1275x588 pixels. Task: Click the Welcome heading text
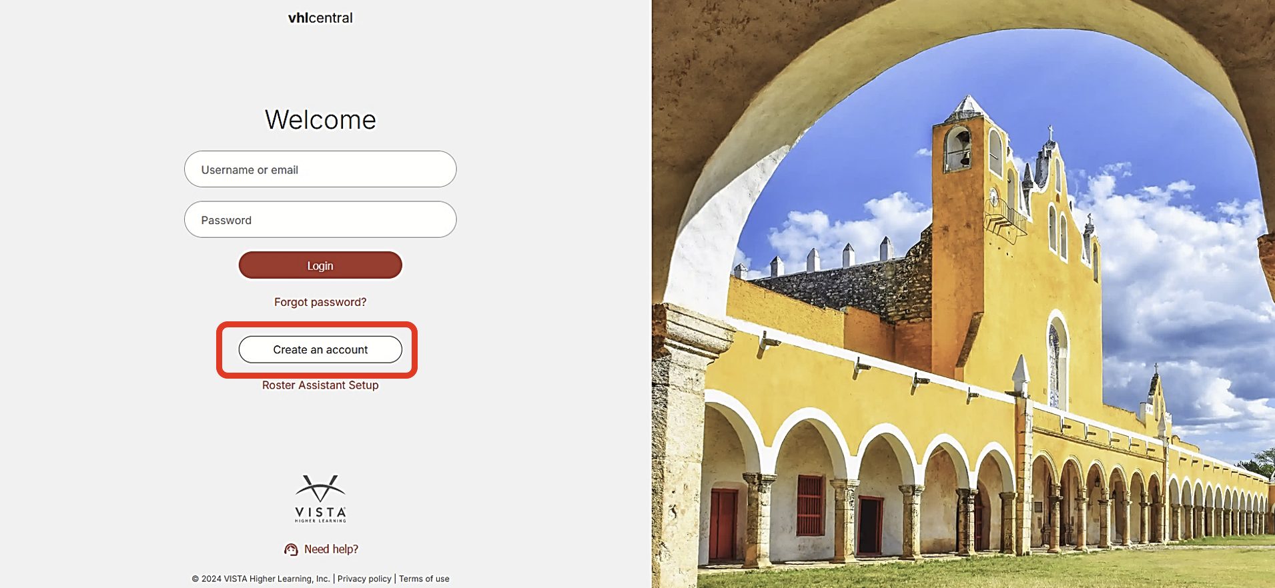[x=320, y=120]
